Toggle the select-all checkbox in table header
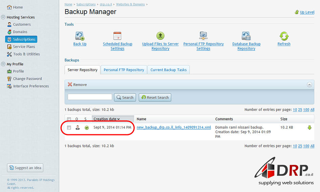This screenshot has height=192, width=320. tap(69, 119)
